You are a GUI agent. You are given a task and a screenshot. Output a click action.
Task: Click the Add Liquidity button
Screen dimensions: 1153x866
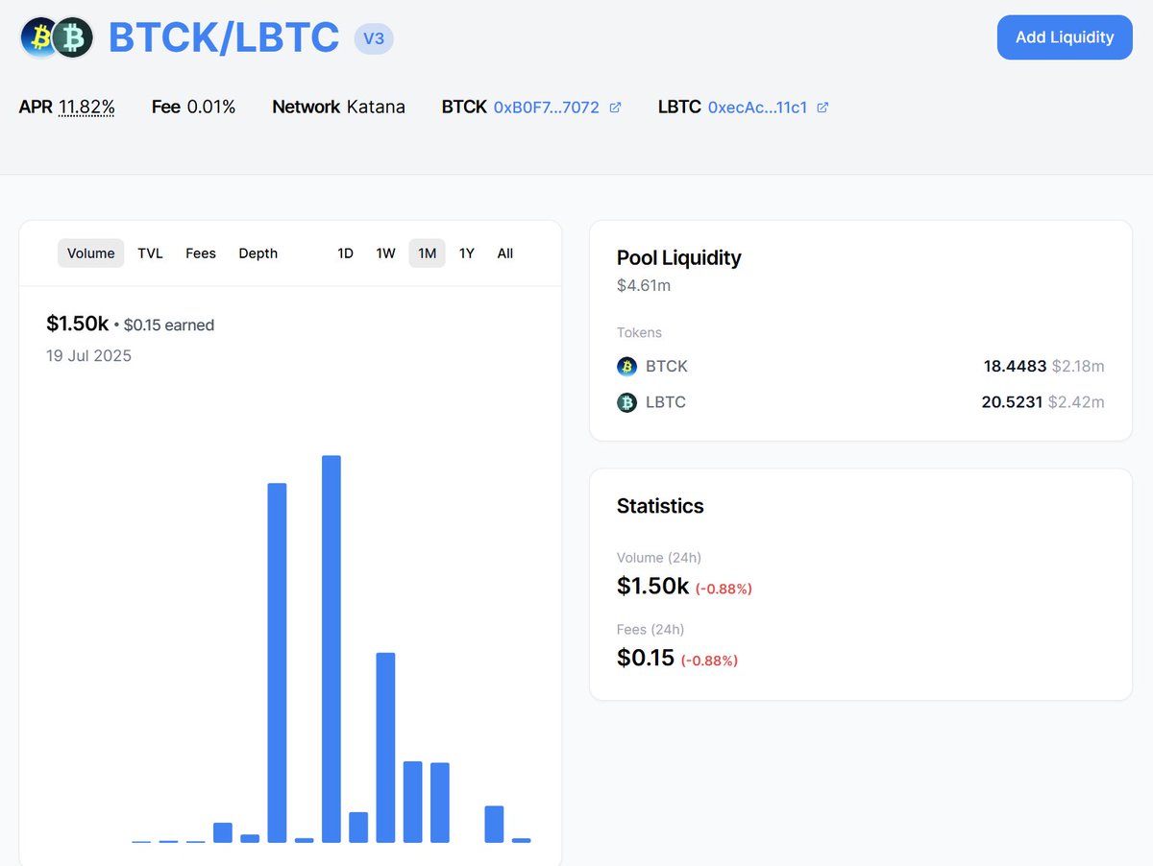click(1065, 37)
